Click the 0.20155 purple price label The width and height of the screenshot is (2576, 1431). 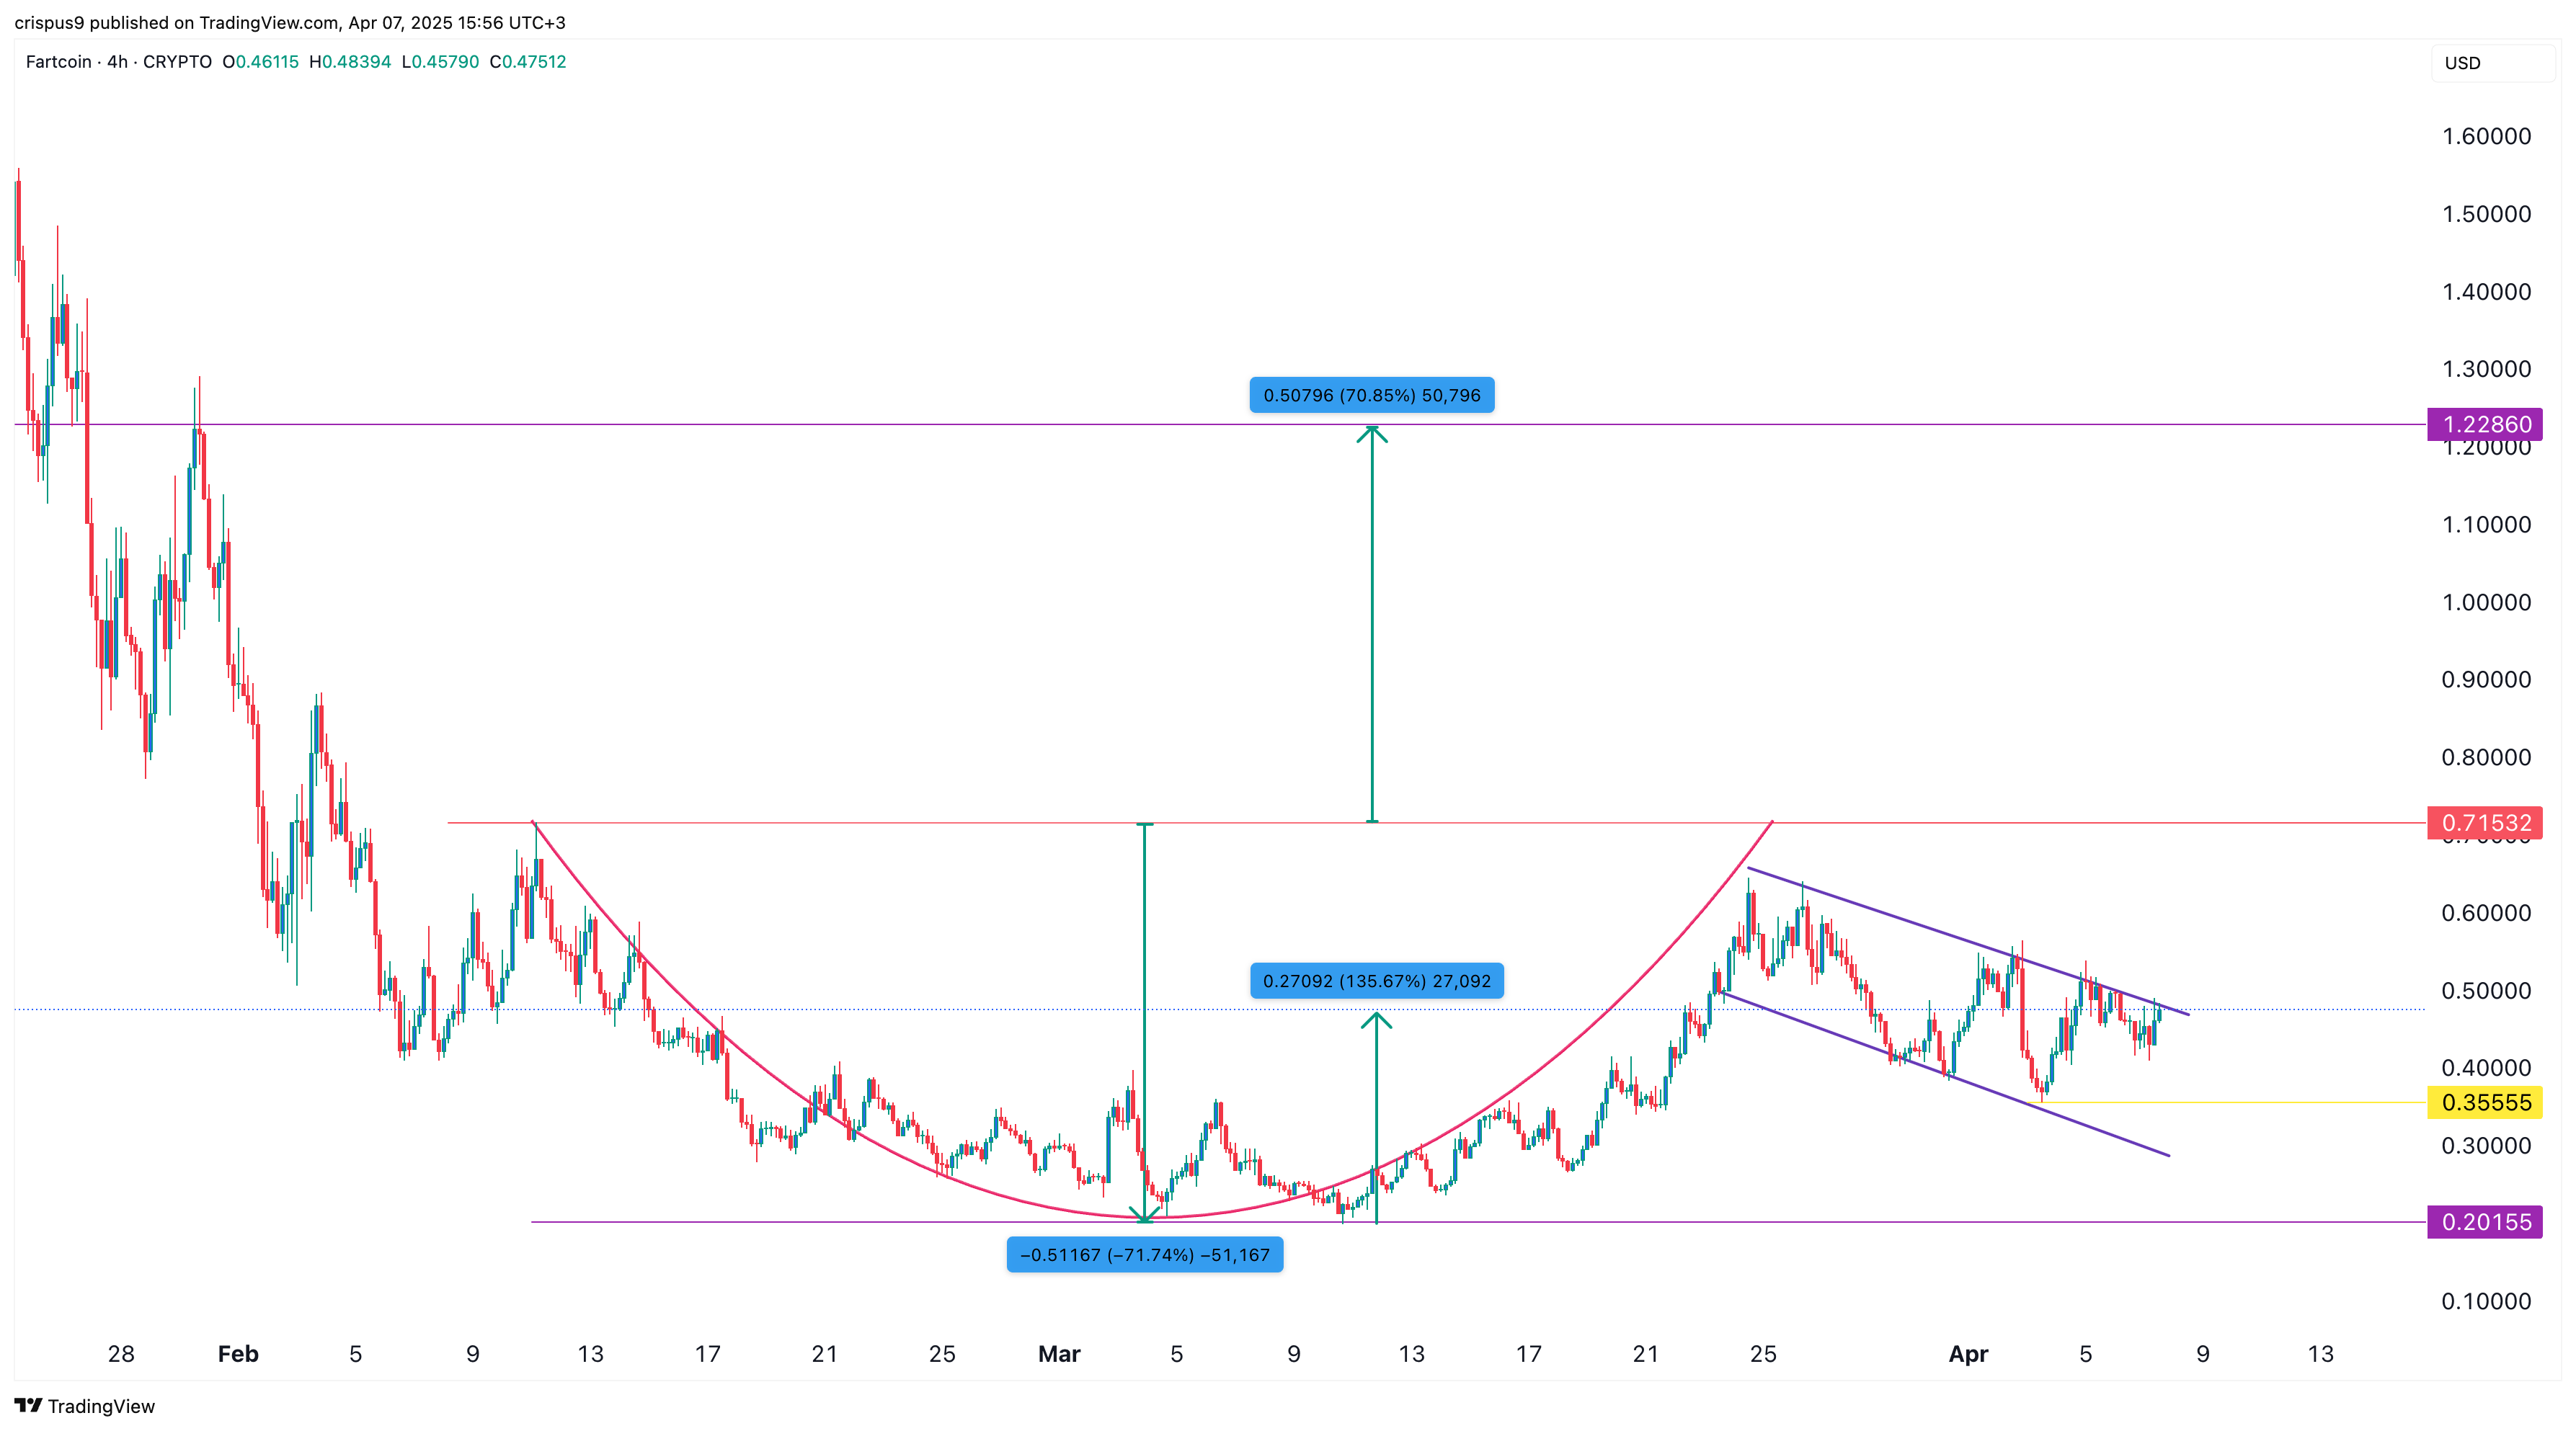point(2485,1221)
